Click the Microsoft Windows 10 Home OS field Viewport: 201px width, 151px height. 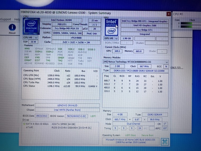[x=130, y=141]
